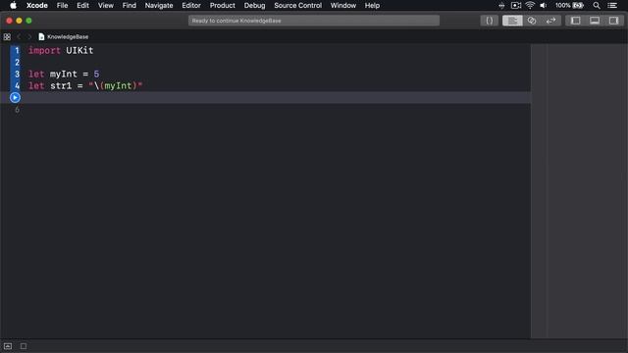This screenshot has width=628, height=353.
Task: Click the Wi-Fi status icon
Action: (530, 5)
